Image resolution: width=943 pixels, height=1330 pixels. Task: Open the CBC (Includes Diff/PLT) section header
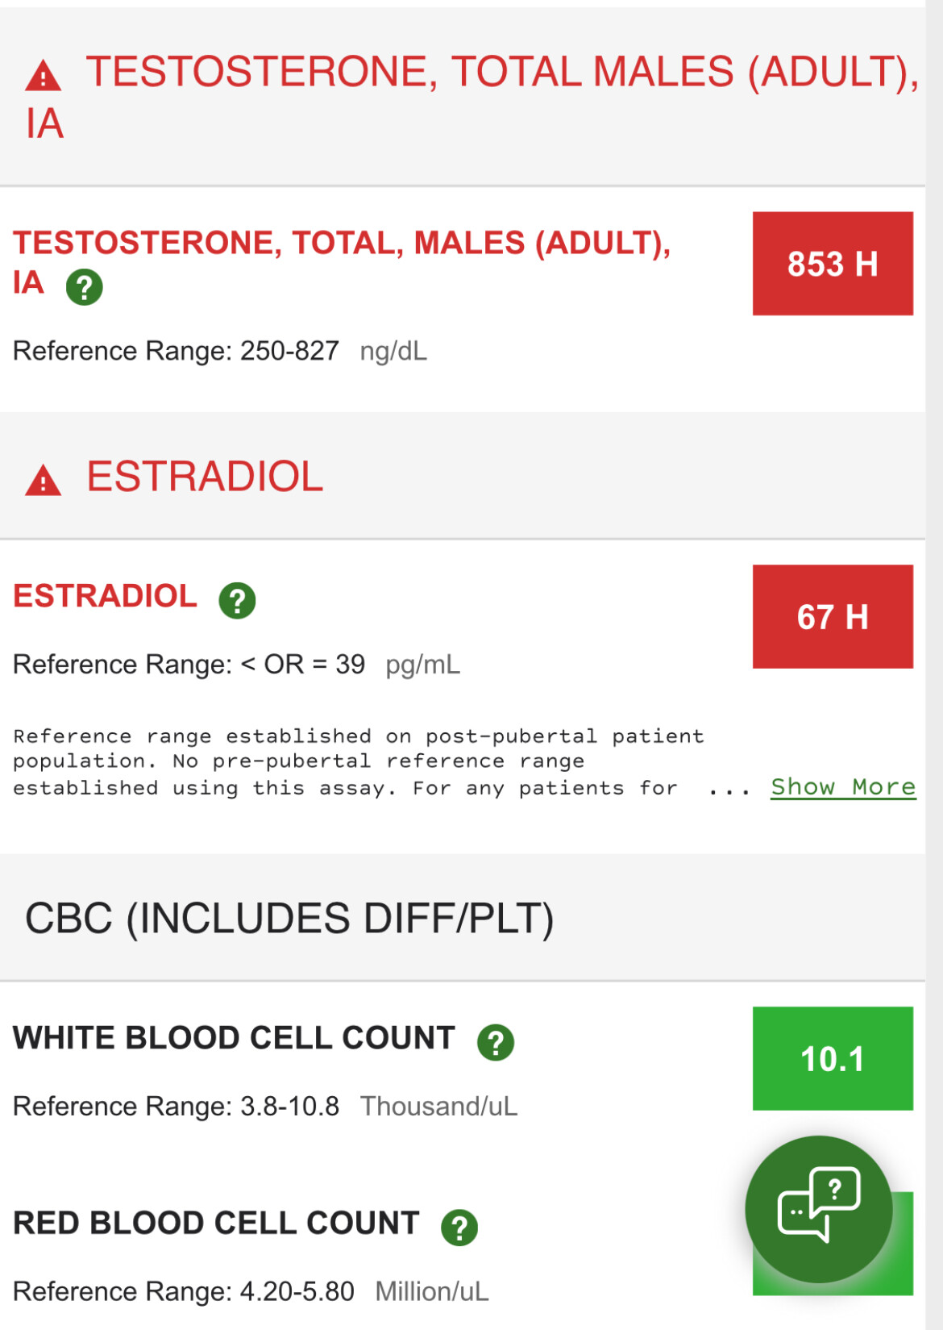(463, 918)
